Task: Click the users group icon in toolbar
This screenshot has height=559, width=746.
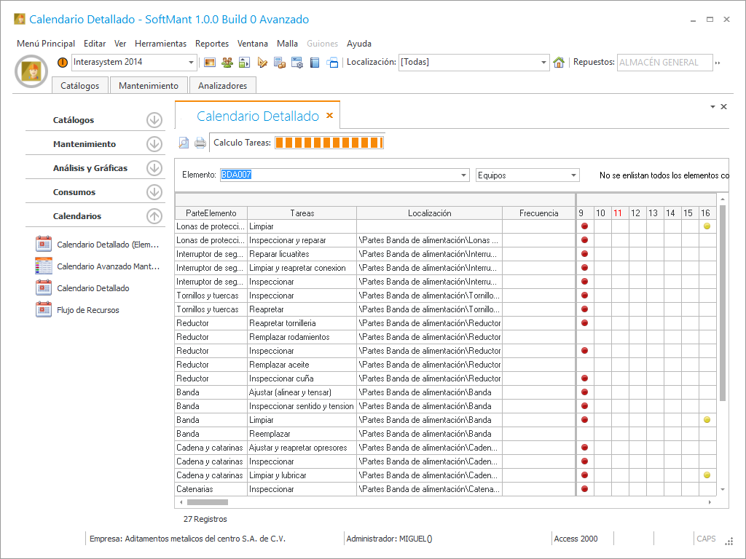Action: (227, 63)
